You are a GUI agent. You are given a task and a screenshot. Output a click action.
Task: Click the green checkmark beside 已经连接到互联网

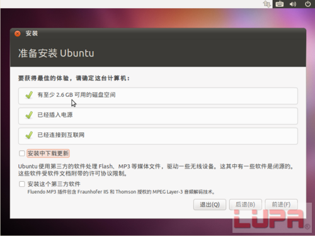click(x=29, y=135)
